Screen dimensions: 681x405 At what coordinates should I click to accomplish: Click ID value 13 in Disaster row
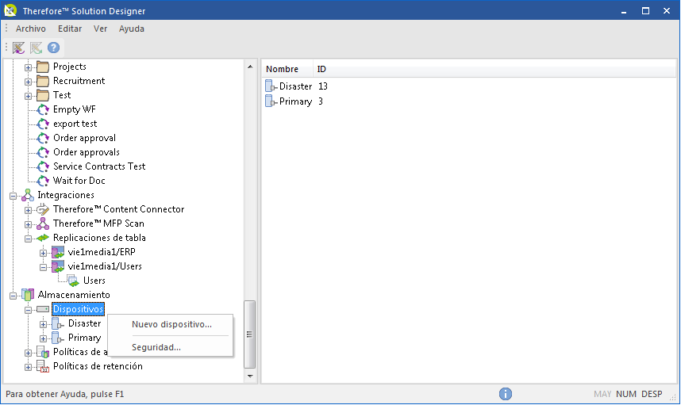(x=323, y=86)
